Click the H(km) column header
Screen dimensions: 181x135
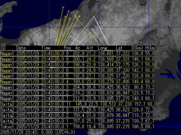pos(151,48)
